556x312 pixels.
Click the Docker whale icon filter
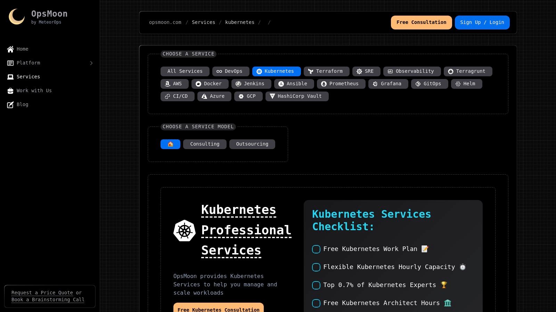click(x=198, y=84)
